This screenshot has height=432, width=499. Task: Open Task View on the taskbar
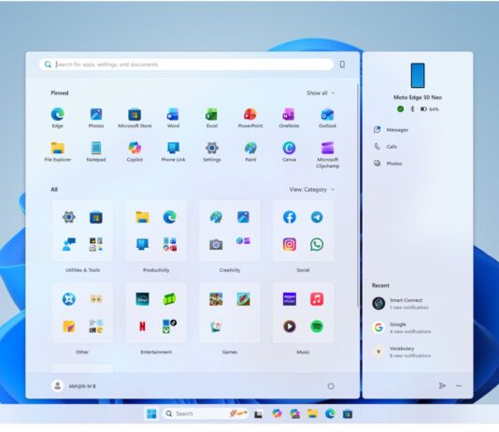click(x=258, y=414)
